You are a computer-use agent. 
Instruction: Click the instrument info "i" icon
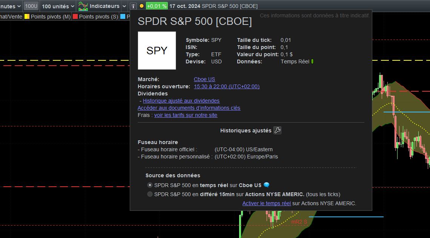coord(133,6)
